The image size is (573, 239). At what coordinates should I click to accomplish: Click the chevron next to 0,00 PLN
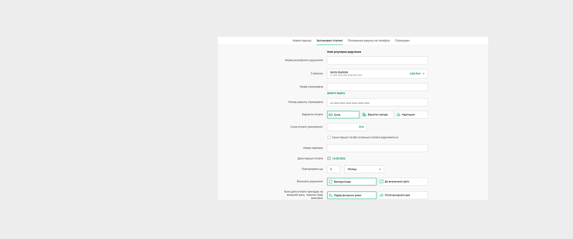click(424, 74)
